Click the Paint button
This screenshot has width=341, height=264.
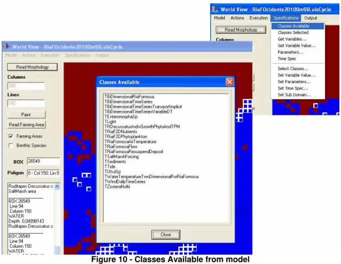pos(26,115)
